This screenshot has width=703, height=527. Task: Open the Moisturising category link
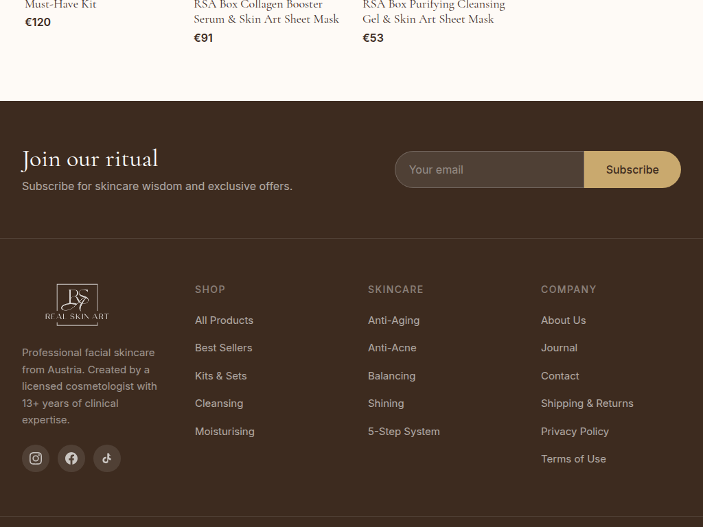[224, 432]
